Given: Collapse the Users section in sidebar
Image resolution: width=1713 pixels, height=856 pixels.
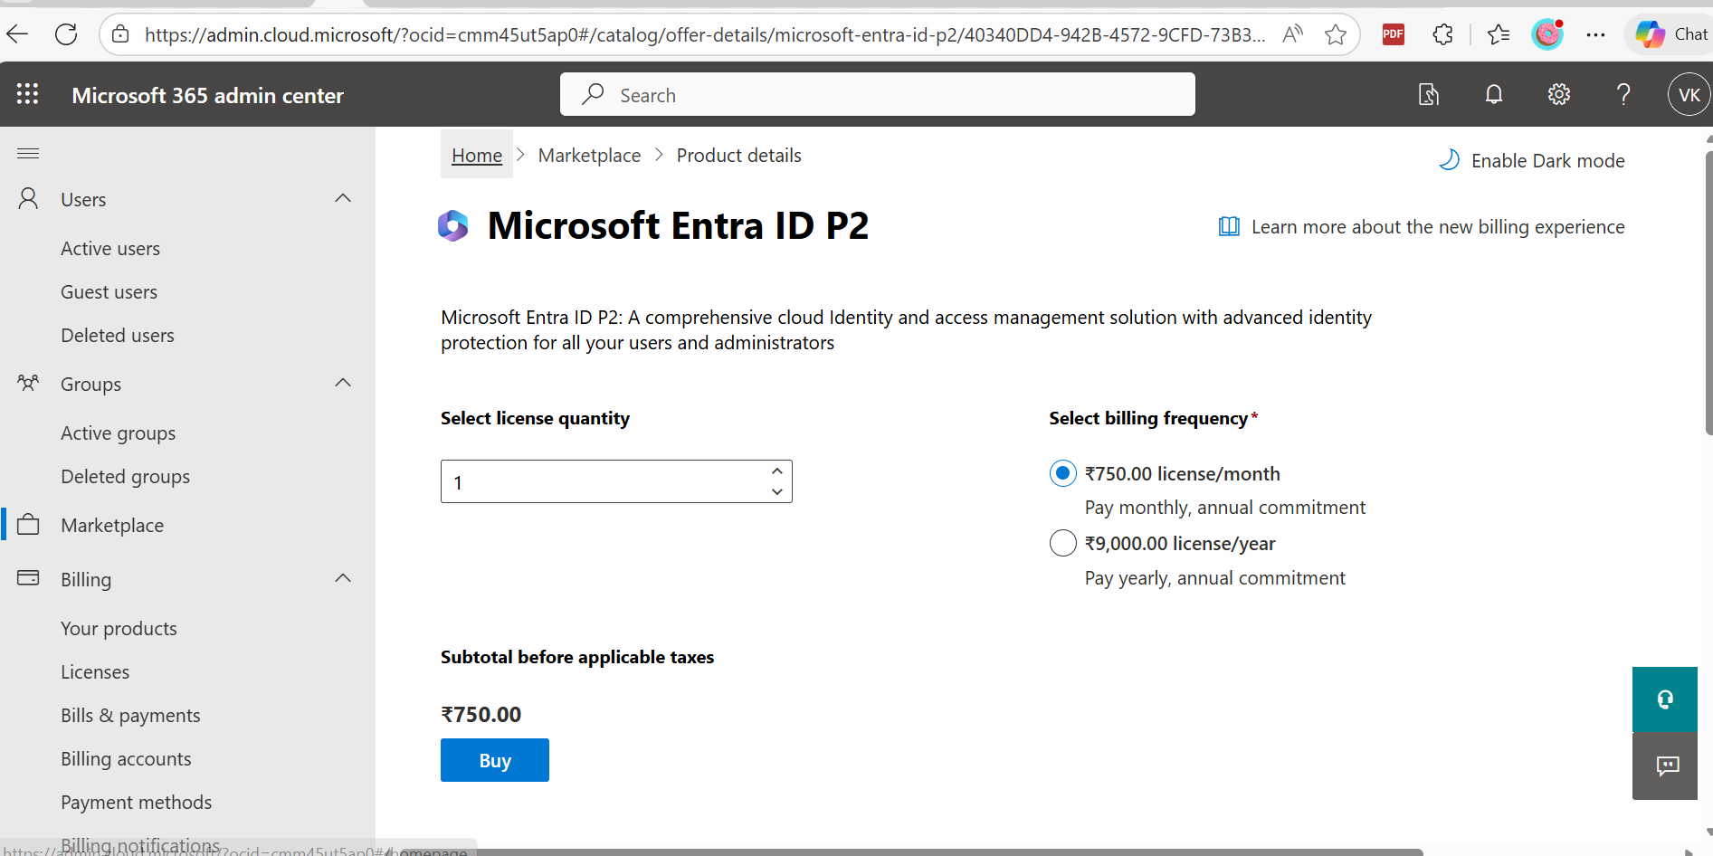Looking at the screenshot, I should pos(342,198).
